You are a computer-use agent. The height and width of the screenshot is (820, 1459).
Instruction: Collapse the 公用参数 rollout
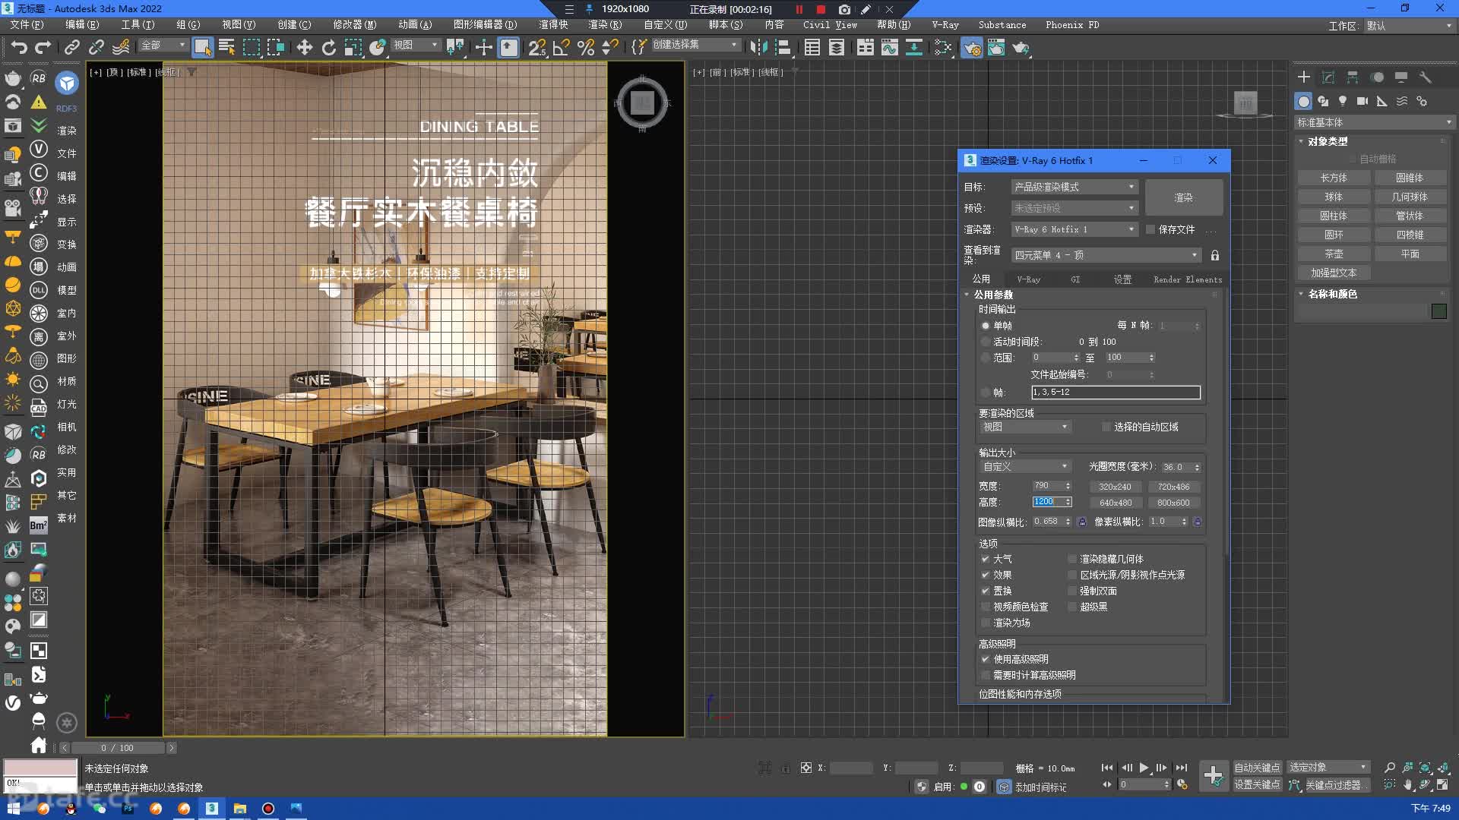[x=993, y=295]
